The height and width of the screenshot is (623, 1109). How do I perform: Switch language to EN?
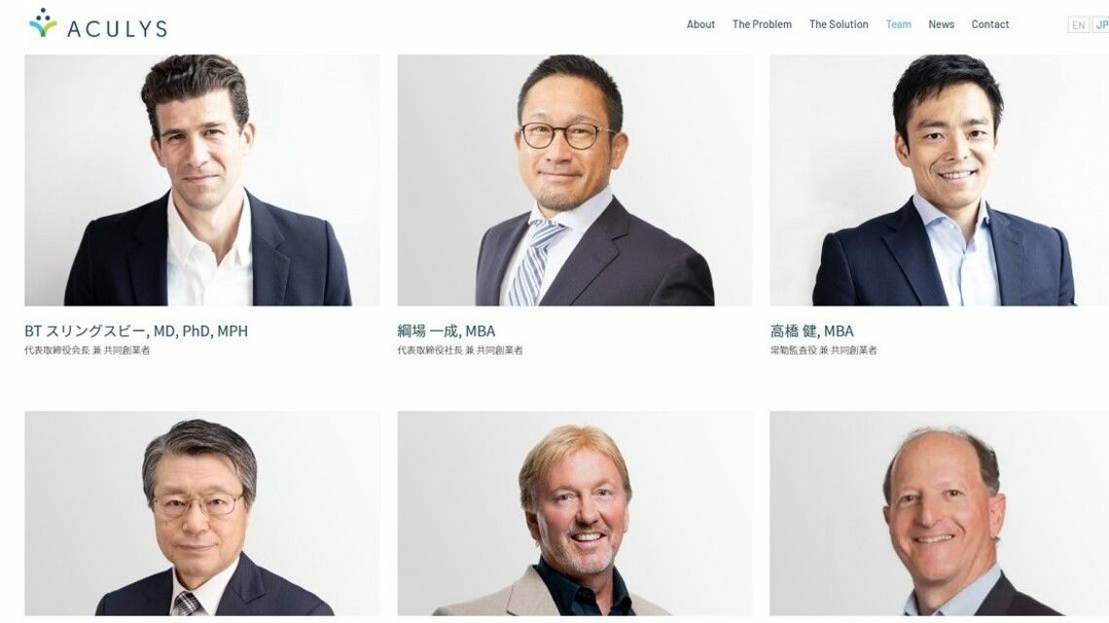(1078, 24)
